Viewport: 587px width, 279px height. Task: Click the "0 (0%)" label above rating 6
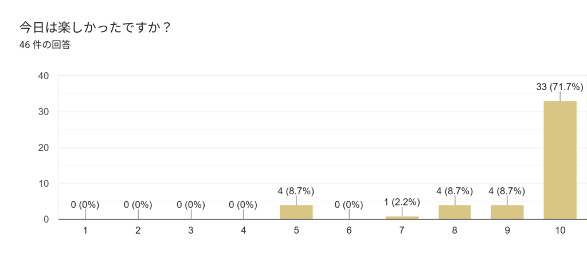(x=349, y=205)
